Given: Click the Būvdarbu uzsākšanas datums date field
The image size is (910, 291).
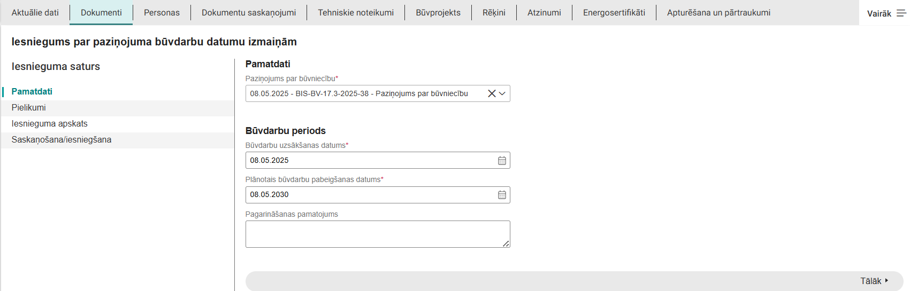Looking at the screenshot, I should click(369, 160).
